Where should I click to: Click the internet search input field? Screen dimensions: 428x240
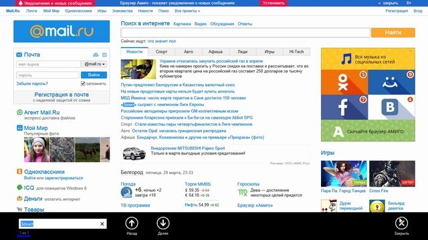(245, 33)
